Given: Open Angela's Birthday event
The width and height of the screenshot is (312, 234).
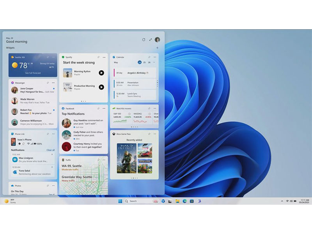Looking at the screenshot, I should point(135,73).
